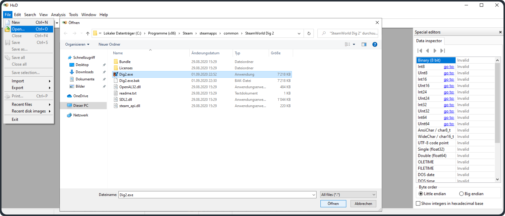The height and width of the screenshot is (216, 505).
Task: Click the Bundle folder icon
Action: 116,62
